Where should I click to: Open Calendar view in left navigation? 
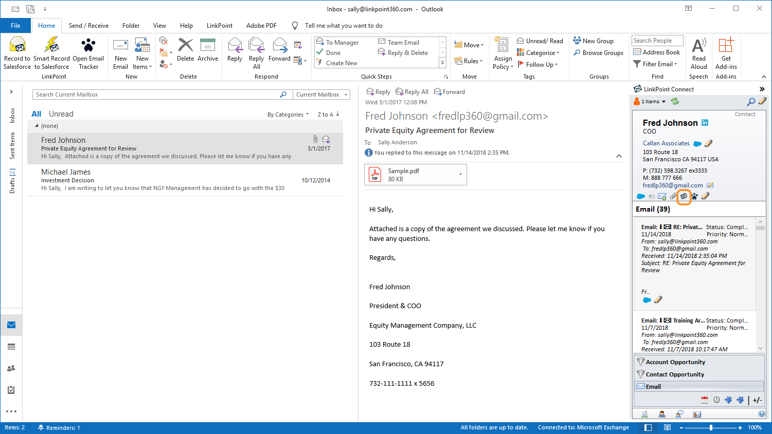pyautogui.click(x=11, y=347)
